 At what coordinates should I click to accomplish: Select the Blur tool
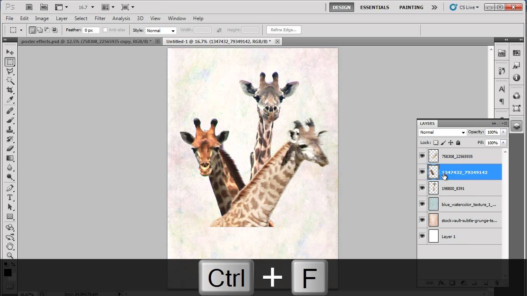10,167
